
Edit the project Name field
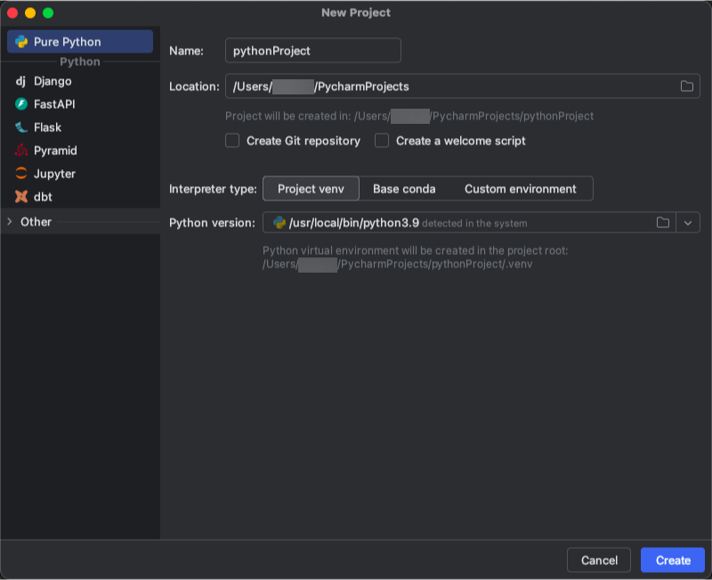pyautogui.click(x=313, y=51)
